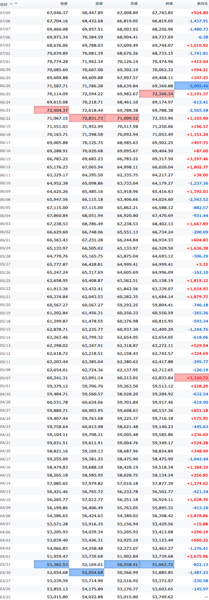
Task: Sort dates ascending with the up arrow
Action: 11,3
